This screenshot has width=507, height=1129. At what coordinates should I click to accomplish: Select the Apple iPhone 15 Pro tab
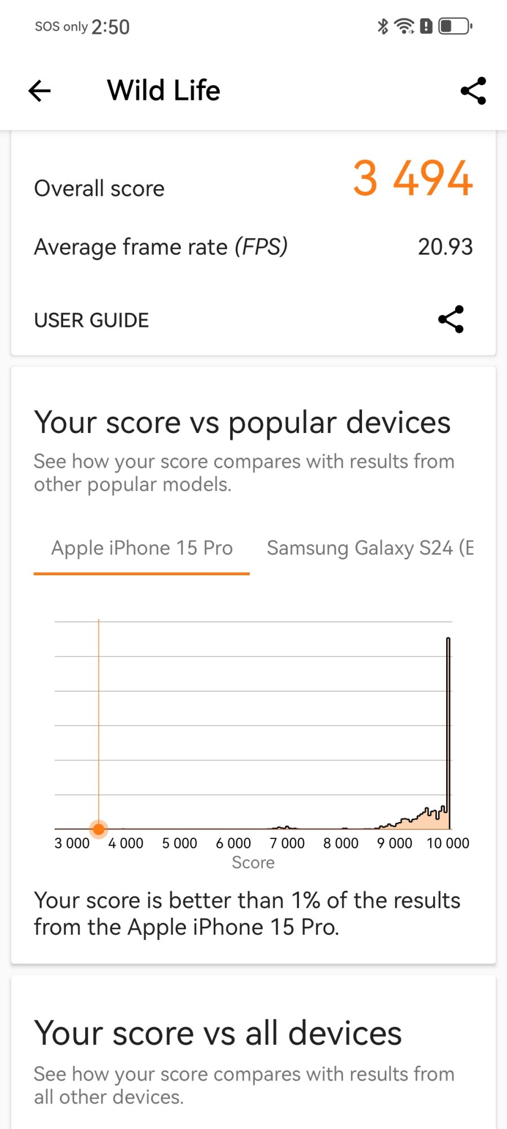coord(142,548)
